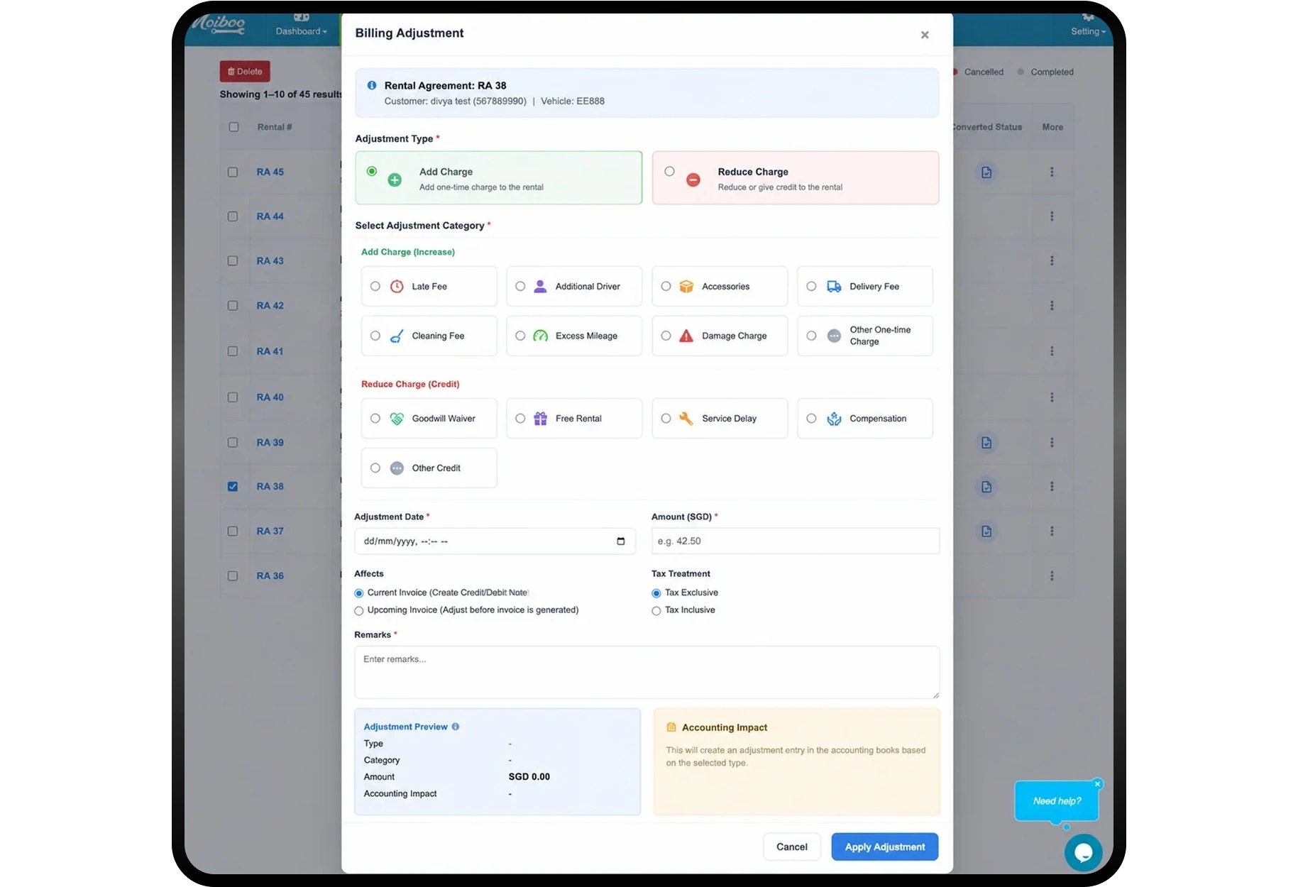Screen dimensions: 1298x887
Task: Open the calendar picker in Adjustment Date
Action: click(621, 541)
